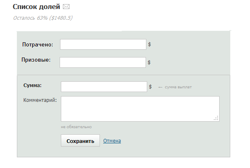250x168 pixels.
Task: Focus the Сумма input field
Action: click(x=104, y=87)
